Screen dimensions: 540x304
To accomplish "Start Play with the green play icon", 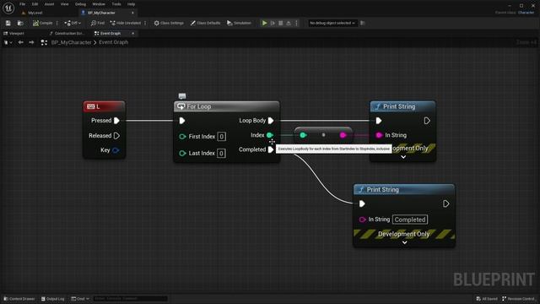I will click(264, 23).
